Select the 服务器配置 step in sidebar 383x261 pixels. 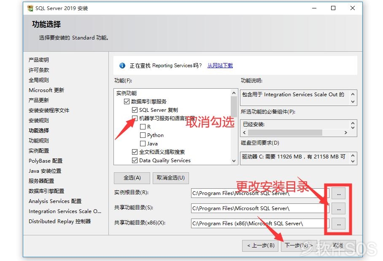tap(41, 181)
